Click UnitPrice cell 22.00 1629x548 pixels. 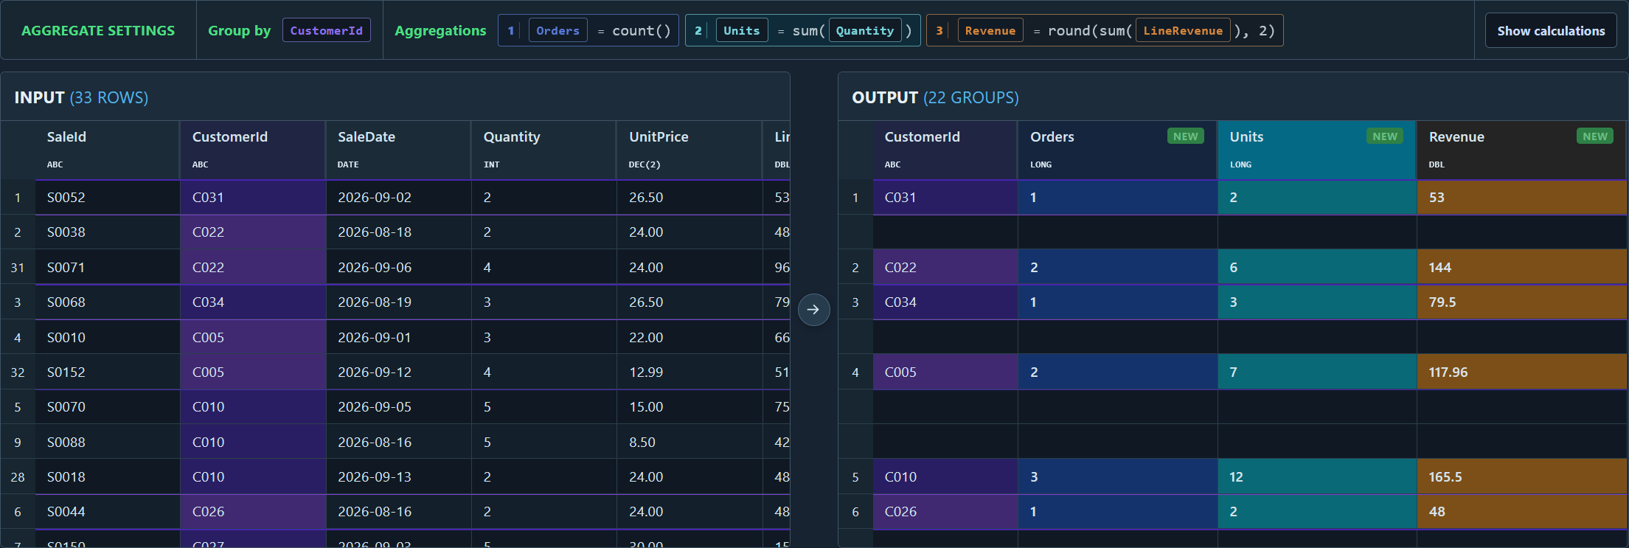pyautogui.click(x=690, y=338)
